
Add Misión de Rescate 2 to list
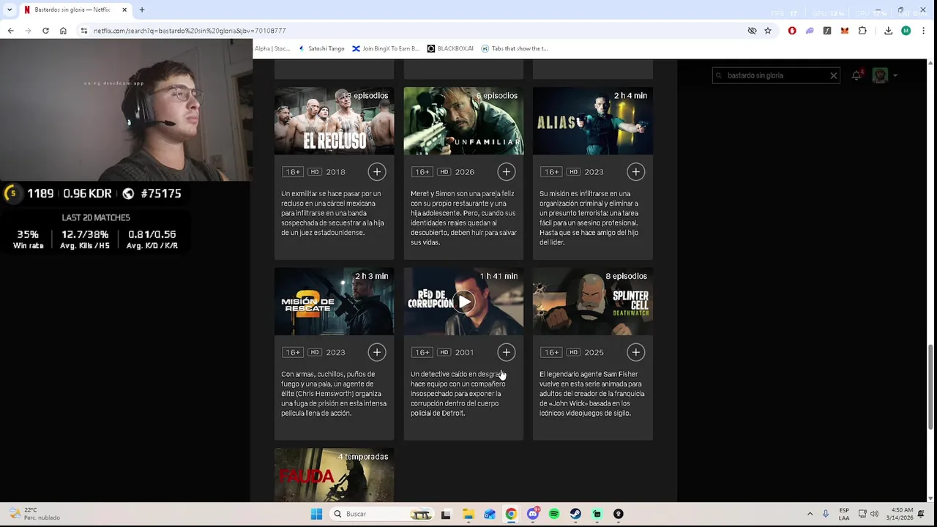coord(377,353)
